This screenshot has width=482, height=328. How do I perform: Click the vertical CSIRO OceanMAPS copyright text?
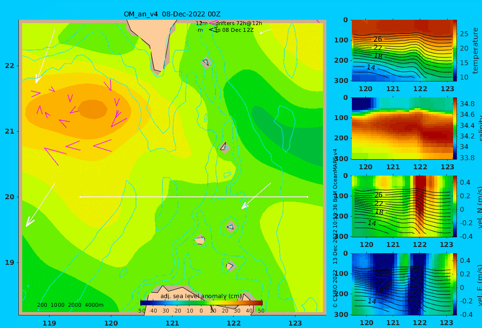pos(335,228)
